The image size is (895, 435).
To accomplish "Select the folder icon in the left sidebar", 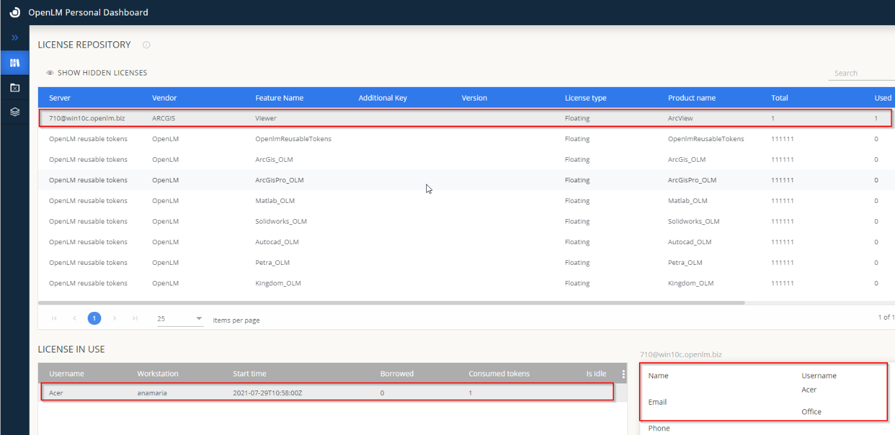I will [x=14, y=88].
